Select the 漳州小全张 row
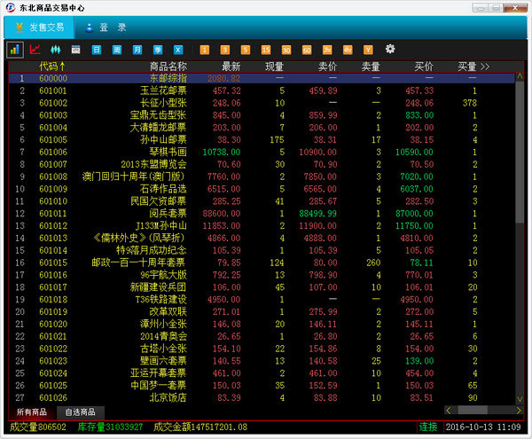Screen dimensions: 532x439 point(262,324)
